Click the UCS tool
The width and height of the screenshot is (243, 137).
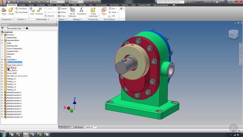pyautogui.click(x=112, y=16)
